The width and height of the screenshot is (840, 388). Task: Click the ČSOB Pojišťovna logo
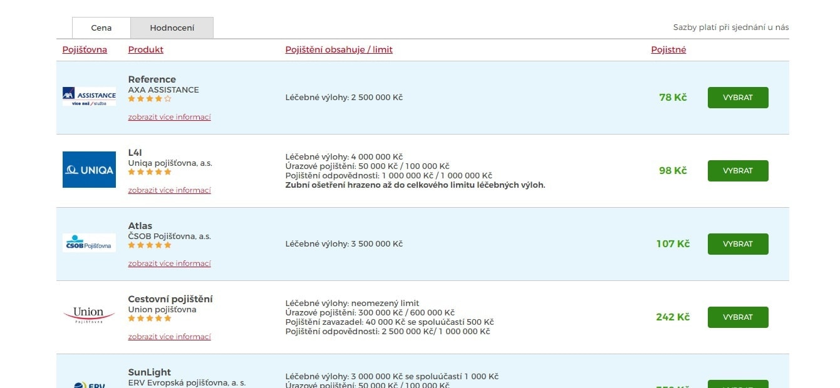pos(89,243)
